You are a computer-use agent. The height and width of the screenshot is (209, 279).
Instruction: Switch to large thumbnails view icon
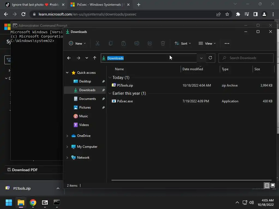tap(272, 186)
